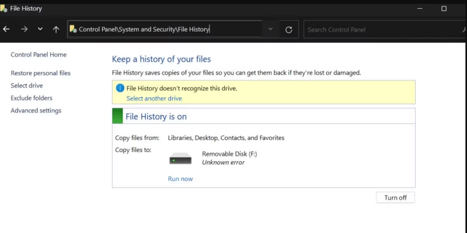Go back with the left arrow
Screen dimensions: 467x233
tap(6, 29)
